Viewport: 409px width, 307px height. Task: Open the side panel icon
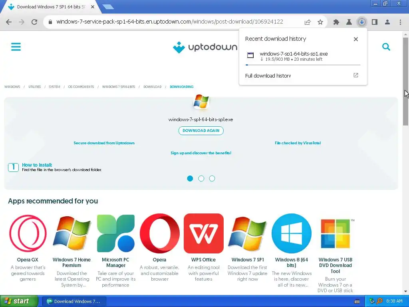point(375,22)
